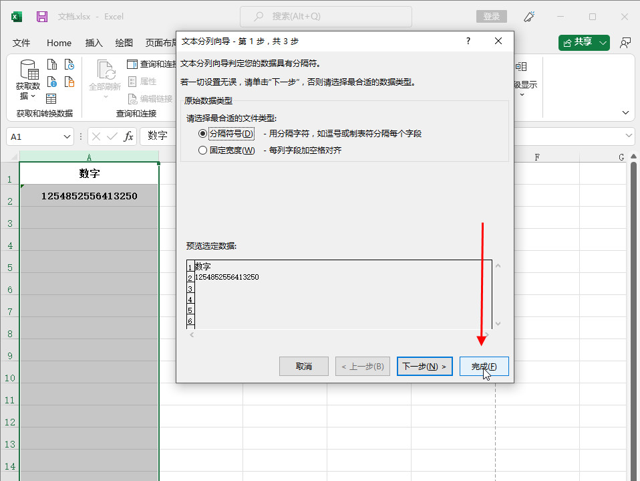Open the 文件 menu tab
This screenshot has height=481, width=640.
(22, 43)
